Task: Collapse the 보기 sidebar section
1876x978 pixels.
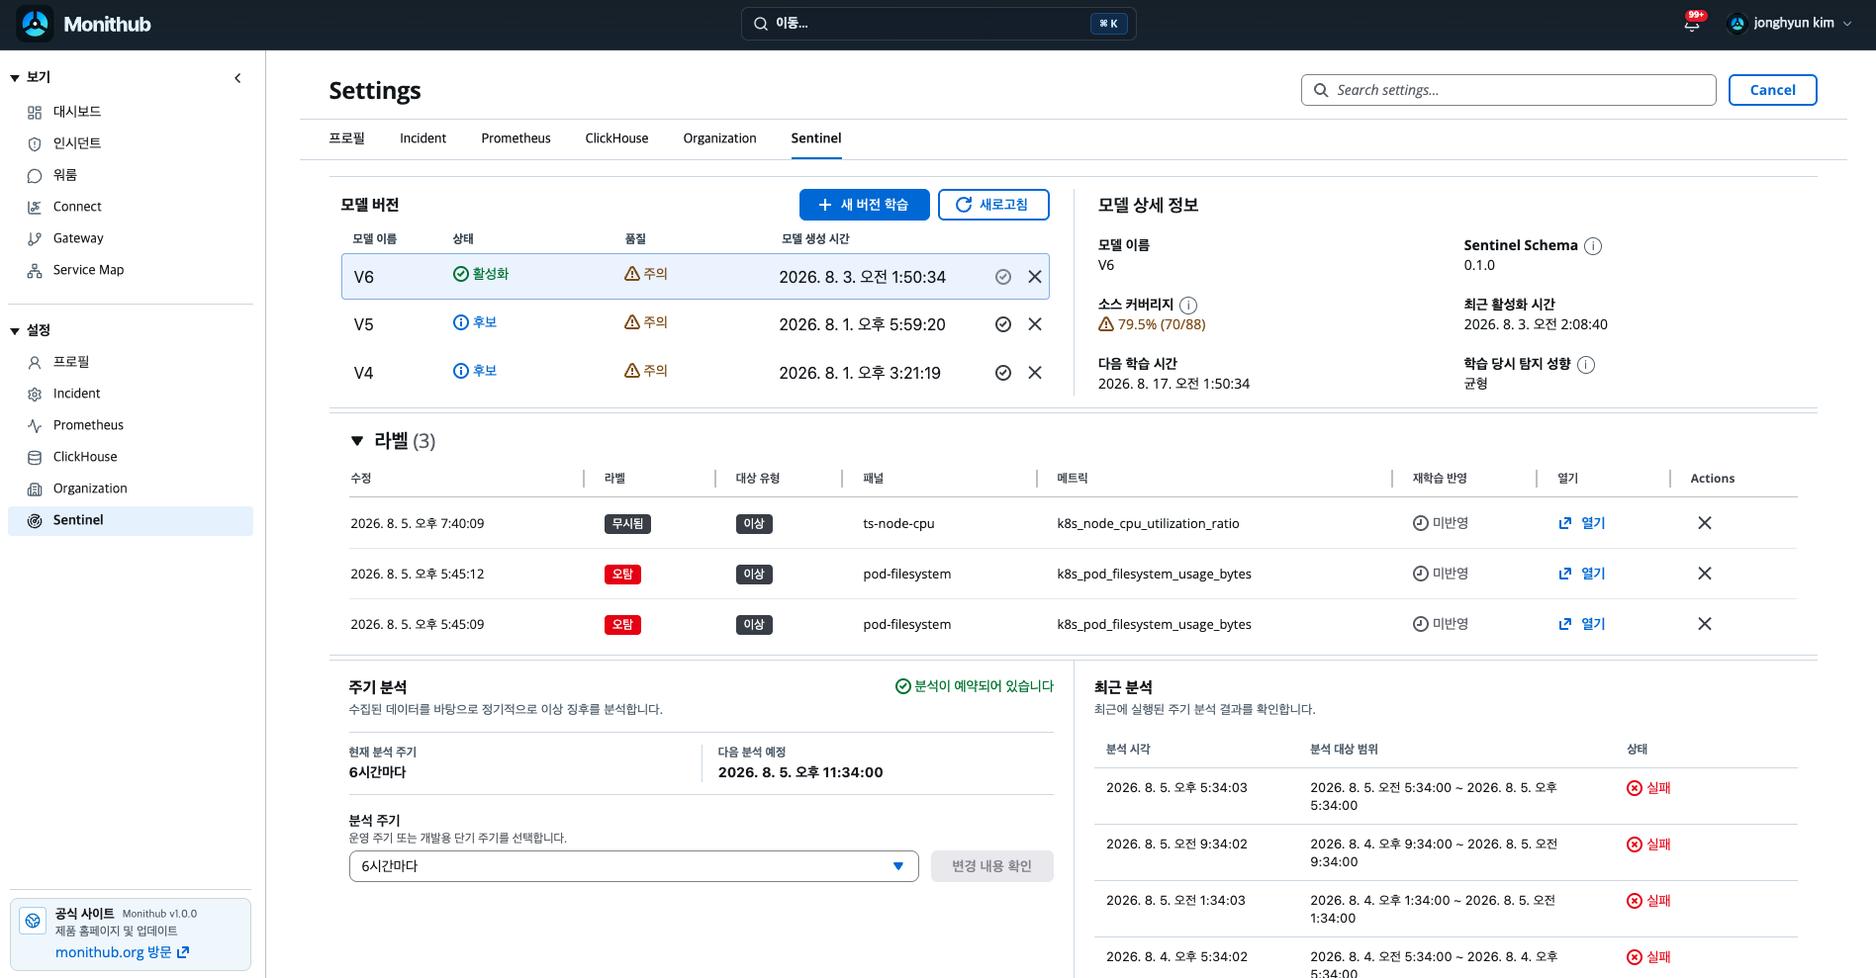Action: pos(15,78)
